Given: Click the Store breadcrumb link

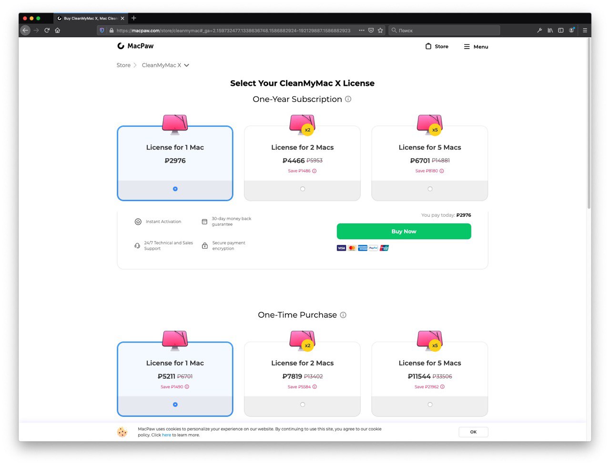Looking at the screenshot, I should point(123,65).
